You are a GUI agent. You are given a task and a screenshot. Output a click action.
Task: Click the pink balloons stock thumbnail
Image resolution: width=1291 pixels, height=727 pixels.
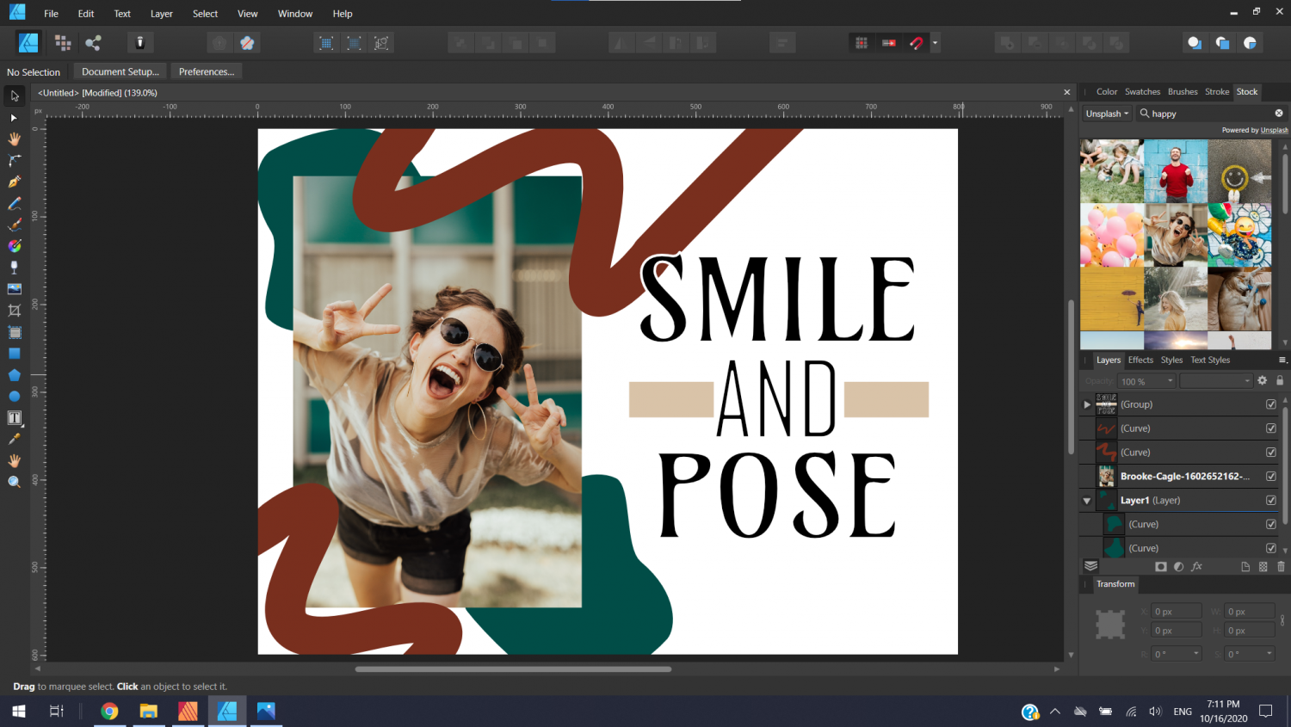[x=1112, y=235]
